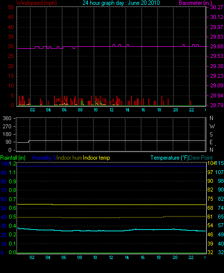
Task: Click the W compass direction label
Action: click(x=212, y=126)
